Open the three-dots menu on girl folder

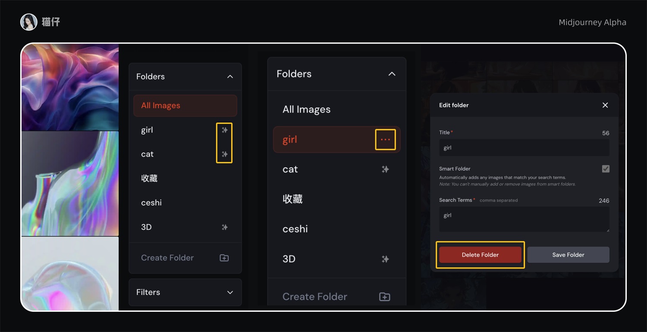[x=385, y=140]
